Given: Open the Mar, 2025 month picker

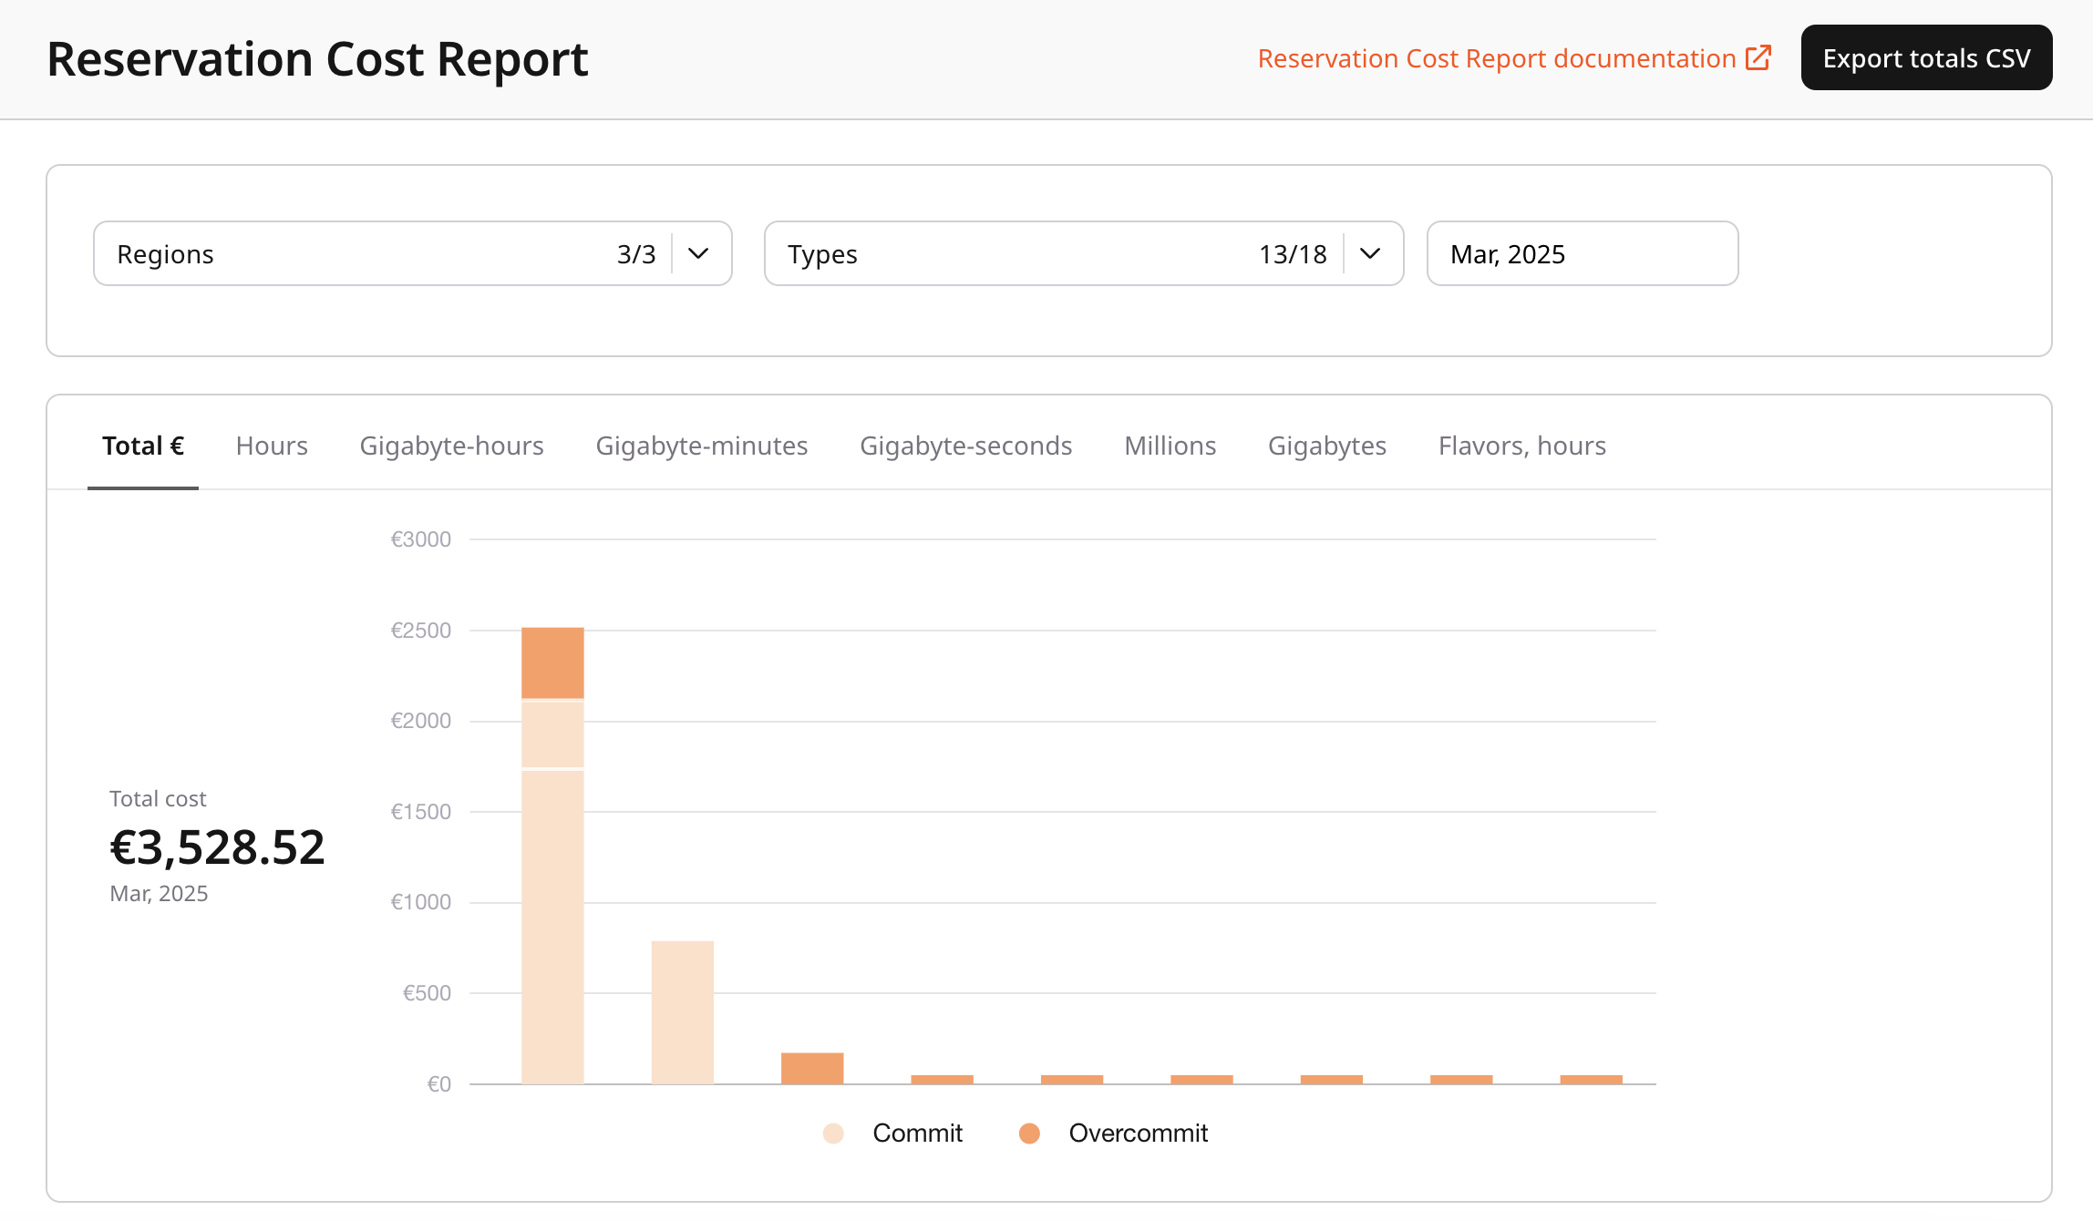Looking at the screenshot, I should 1582,253.
